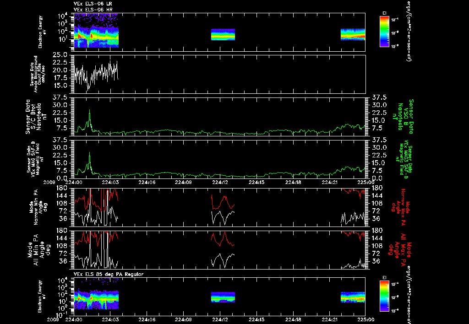The width and height of the screenshot is (469, 324).
Task: Click the "20.0" tick on the count rate panel
Action: point(60,70)
